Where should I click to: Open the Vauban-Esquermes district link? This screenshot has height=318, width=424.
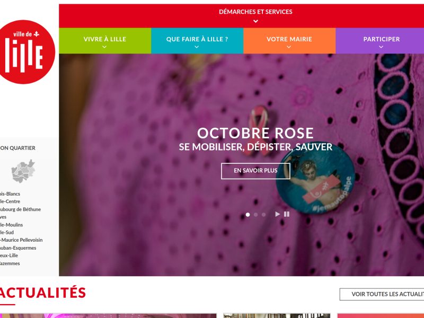(x=17, y=248)
